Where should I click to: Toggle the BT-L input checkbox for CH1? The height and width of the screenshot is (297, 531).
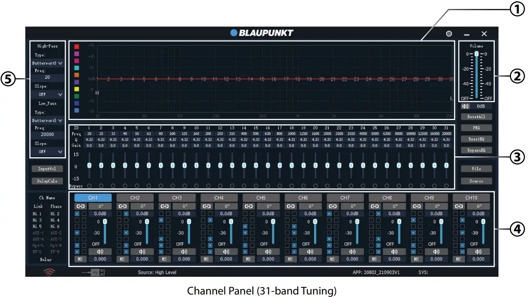(77, 252)
